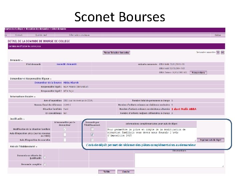The width and height of the screenshot is (240, 180).
Task: Open the 'nouvelle demande' link
Action: pyautogui.click(x=67, y=64)
